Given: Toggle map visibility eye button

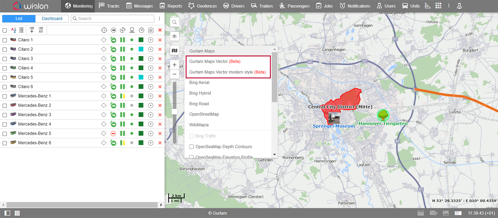Looking at the screenshot, I should [174, 36].
